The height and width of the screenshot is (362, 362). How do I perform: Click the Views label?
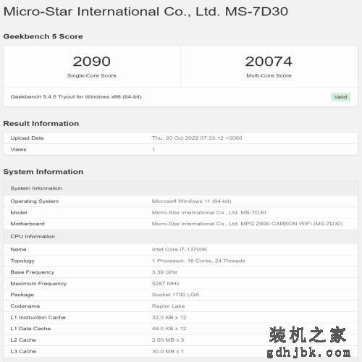click(18, 149)
